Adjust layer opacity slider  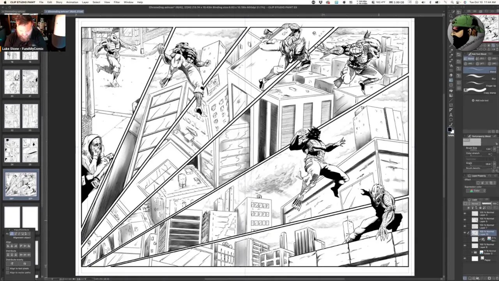pos(486,203)
